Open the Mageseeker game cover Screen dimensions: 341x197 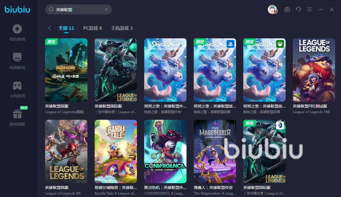click(215, 151)
